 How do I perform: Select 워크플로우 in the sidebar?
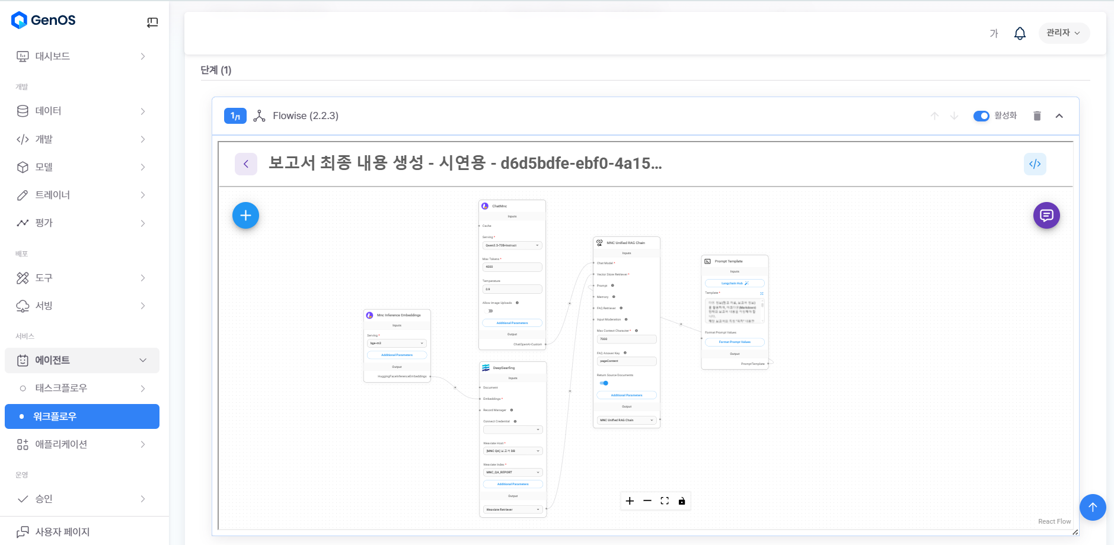(82, 416)
